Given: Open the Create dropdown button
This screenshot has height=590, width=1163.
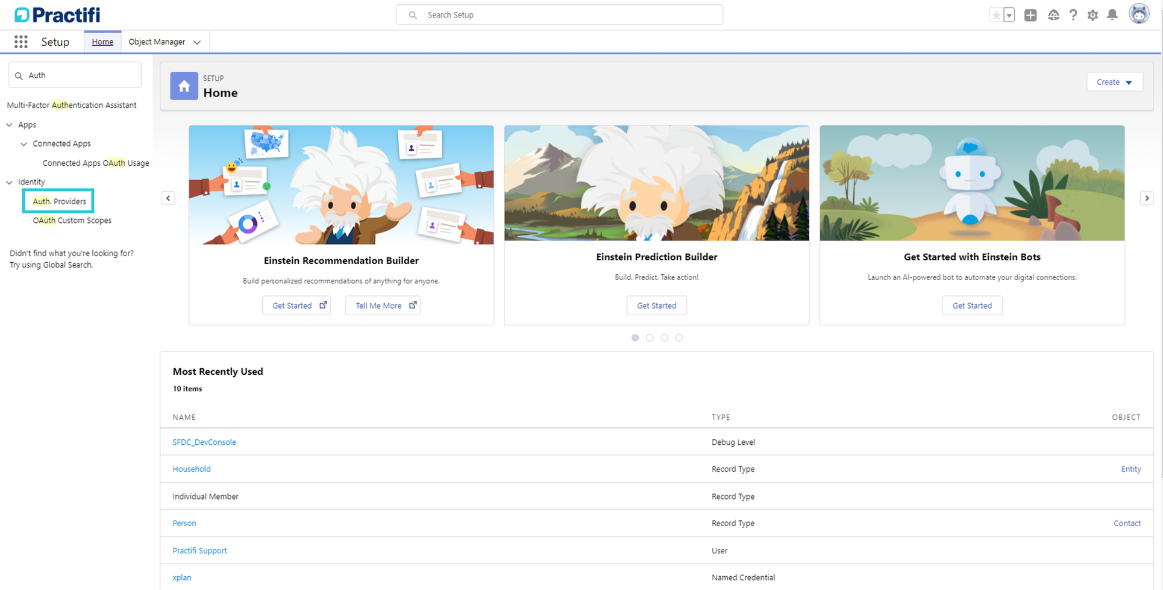Looking at the screenshot, I should [1115, 82].
